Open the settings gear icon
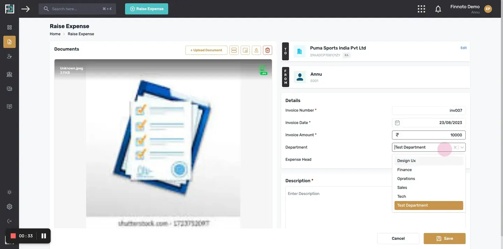The image size is (503, 249). pos(9,206)
